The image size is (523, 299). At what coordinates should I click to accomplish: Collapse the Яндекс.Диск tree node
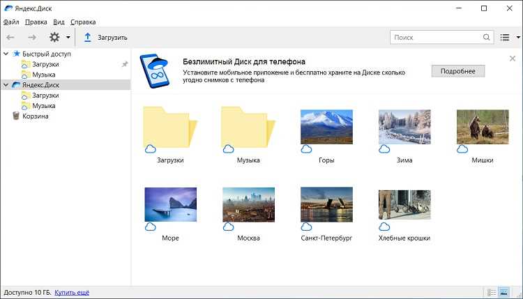pyautogui.click(x=6, y=85)
